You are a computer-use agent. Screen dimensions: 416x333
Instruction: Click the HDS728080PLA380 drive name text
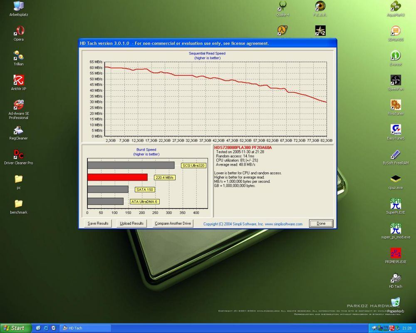point(243,148)
